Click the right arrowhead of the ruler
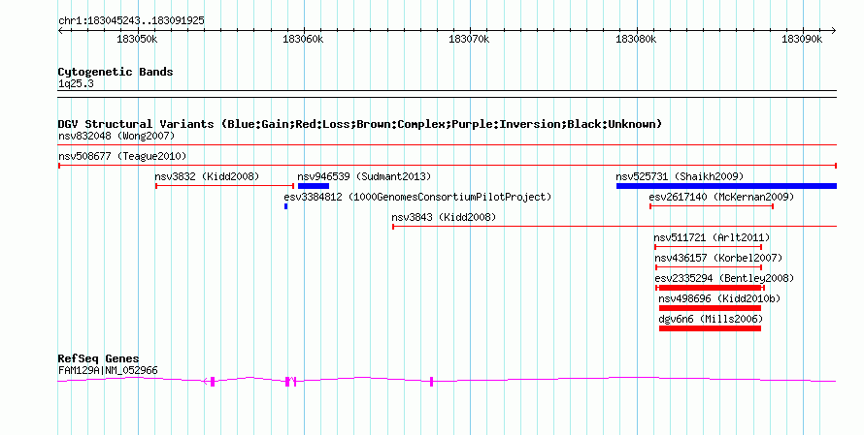The height and width of the screenshot is (435, 864). (x=834, y=31)
